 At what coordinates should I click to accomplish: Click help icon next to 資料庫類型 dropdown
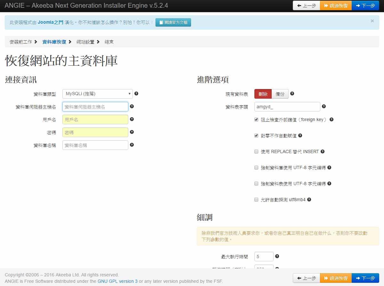pos(136,94)
